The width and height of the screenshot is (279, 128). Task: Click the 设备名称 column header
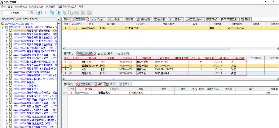pos(146,58)
